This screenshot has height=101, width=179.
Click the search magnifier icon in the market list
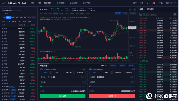pyautogui.click(x=3, y=14)
